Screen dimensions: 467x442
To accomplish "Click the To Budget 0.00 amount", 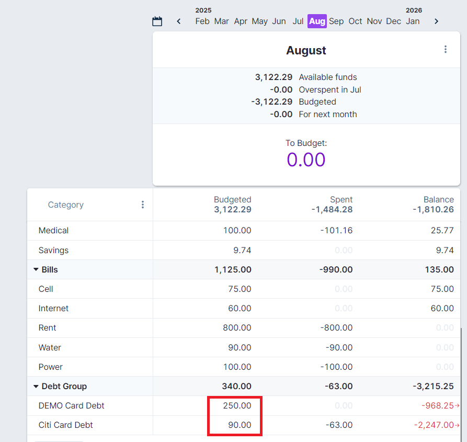I will (306, 160).
